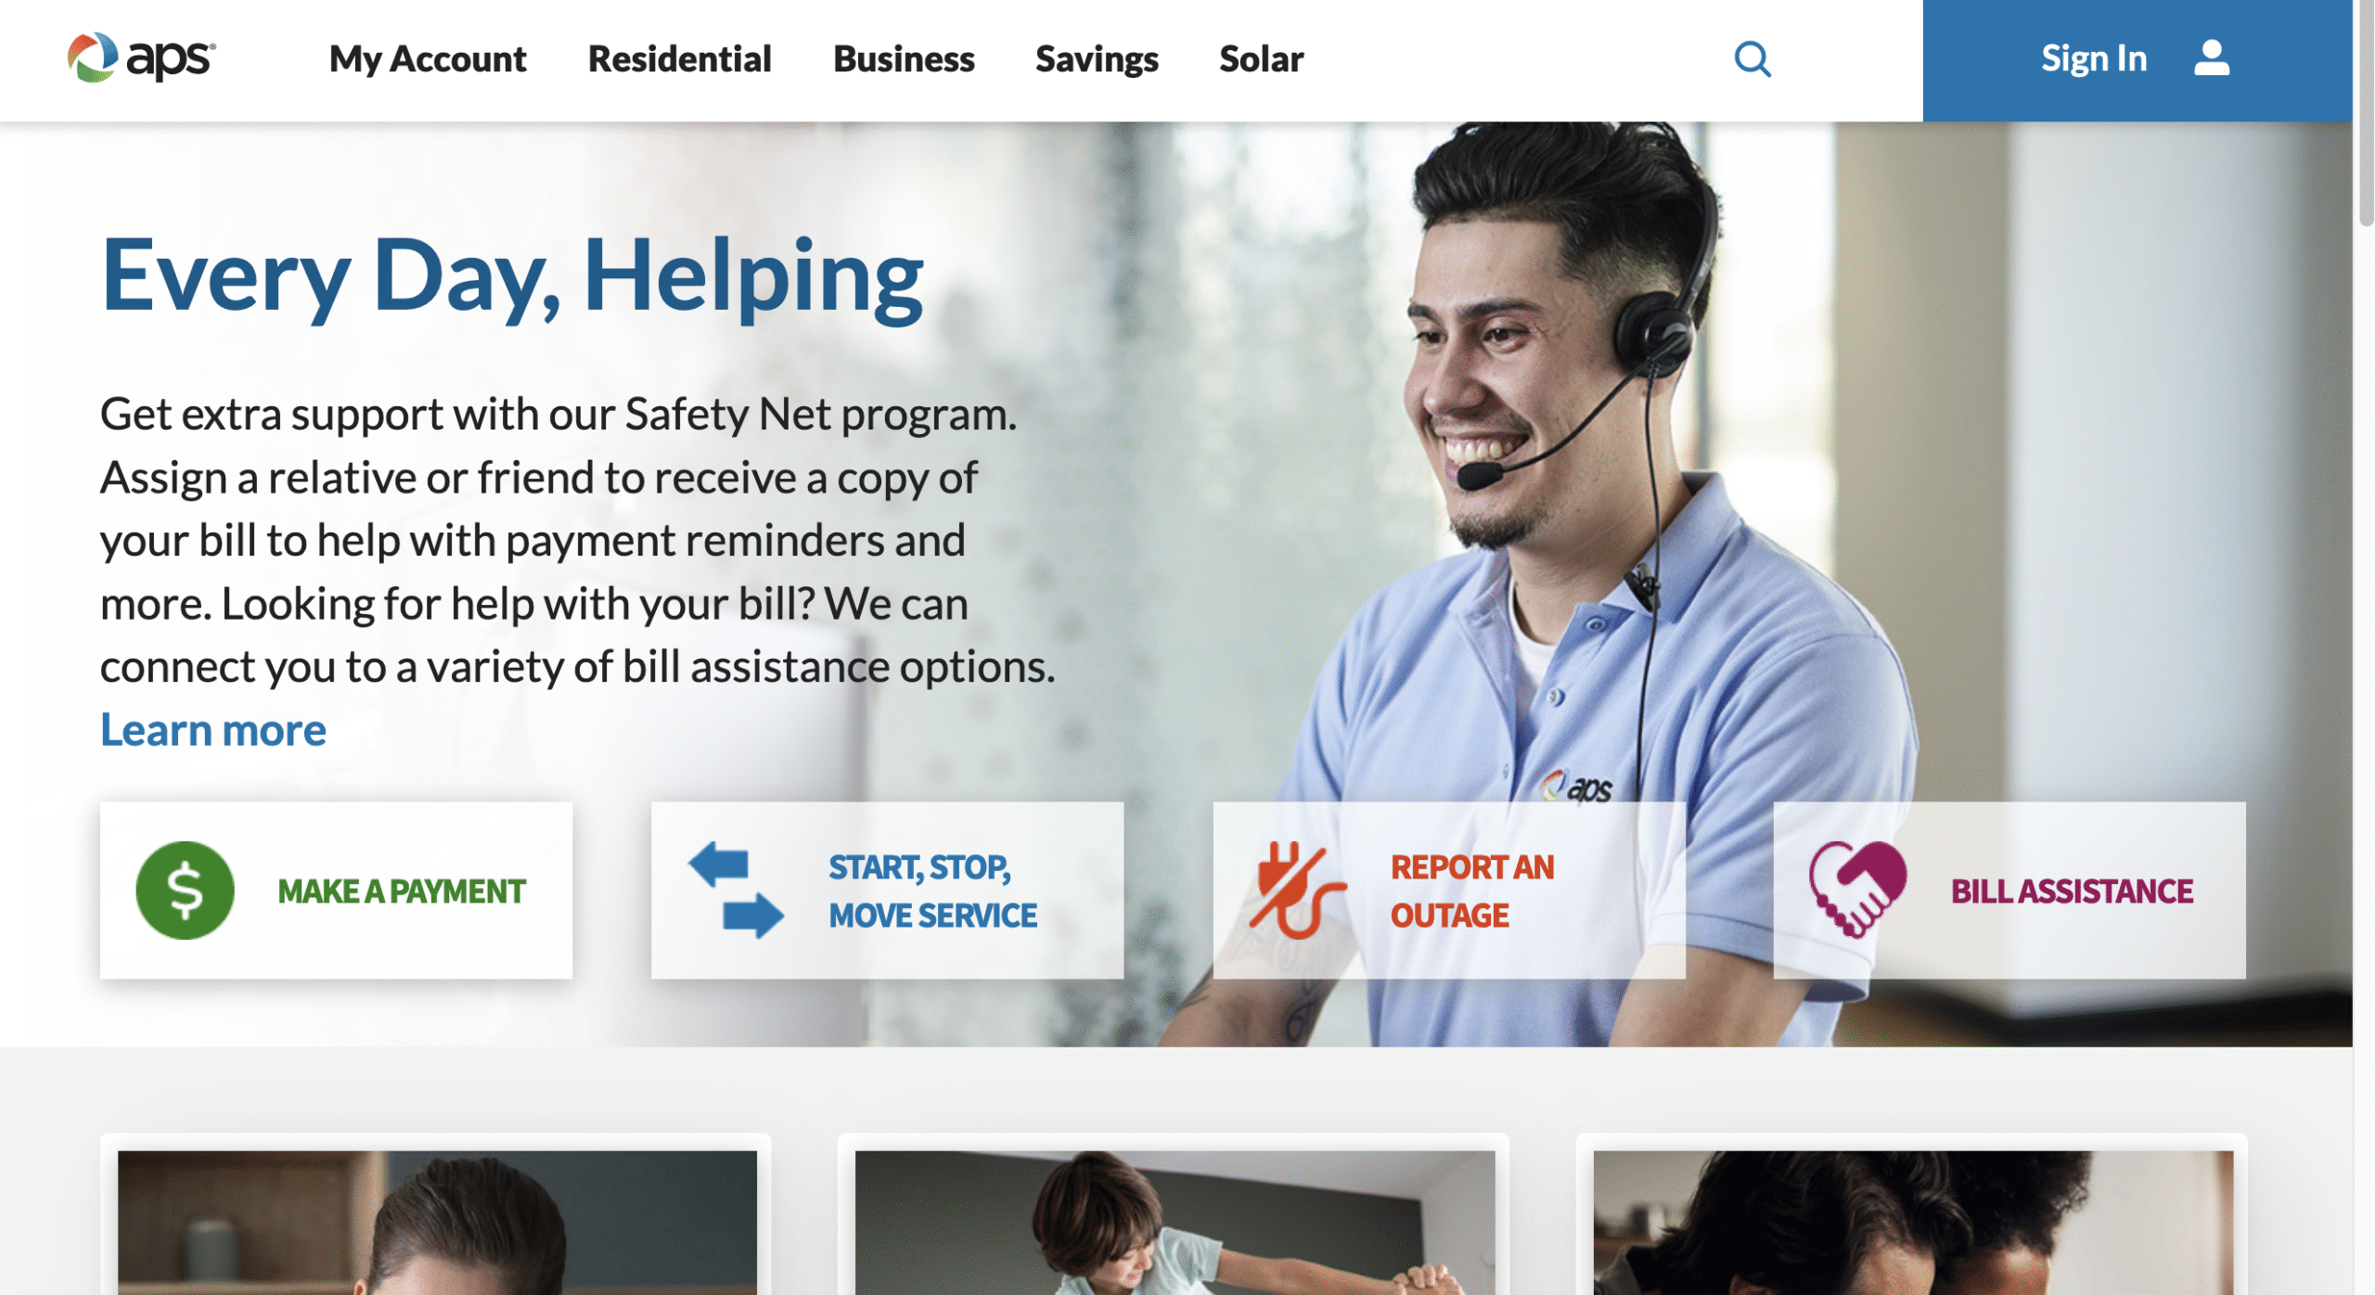Click the orange unplugged outage icon
This screenshot has height=1295, width=2375.
tap(1296, 891)
